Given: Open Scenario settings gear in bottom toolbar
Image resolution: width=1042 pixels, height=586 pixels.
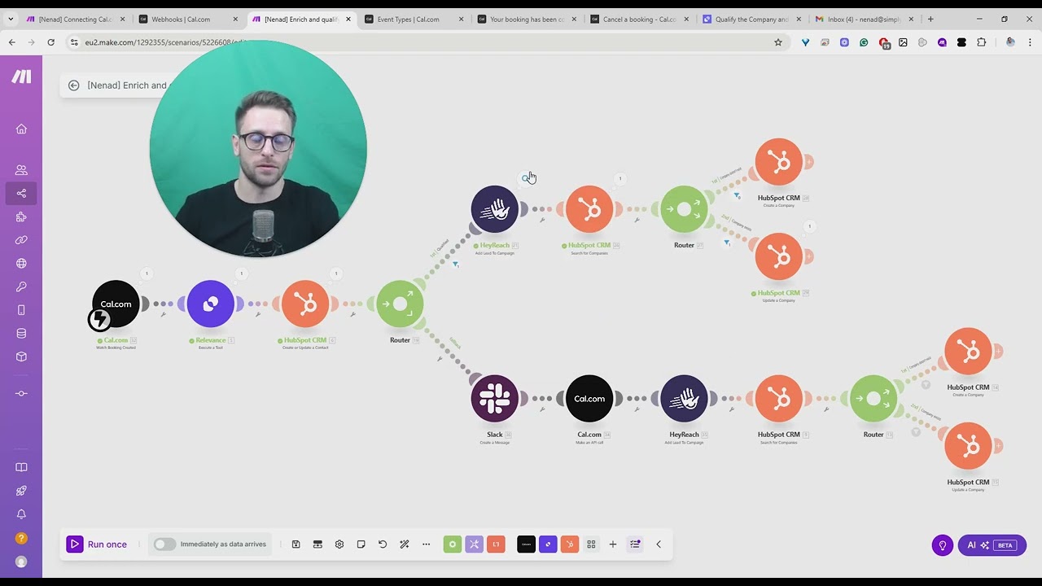Looking at the screenshot, I should 339,544.
